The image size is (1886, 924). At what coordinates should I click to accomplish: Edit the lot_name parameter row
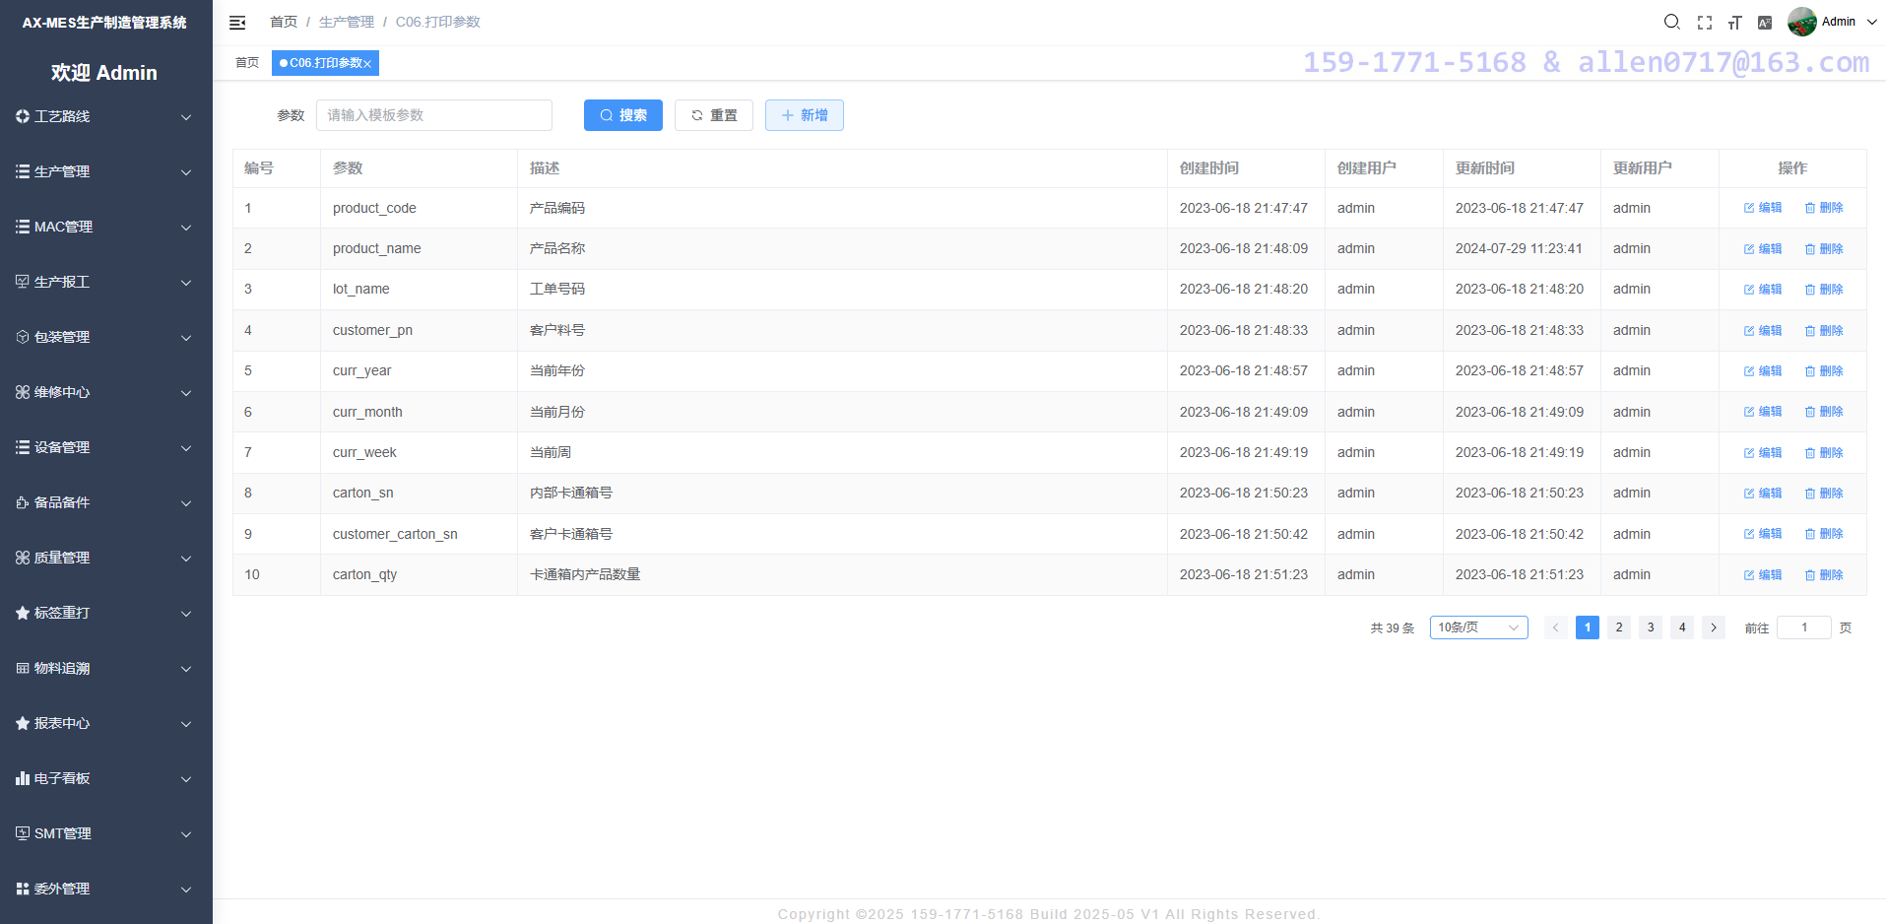pyautogui.click(x=1763, y=290)
